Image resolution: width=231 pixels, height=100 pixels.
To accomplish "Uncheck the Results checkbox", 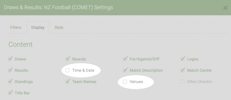I will click(10, 70).
